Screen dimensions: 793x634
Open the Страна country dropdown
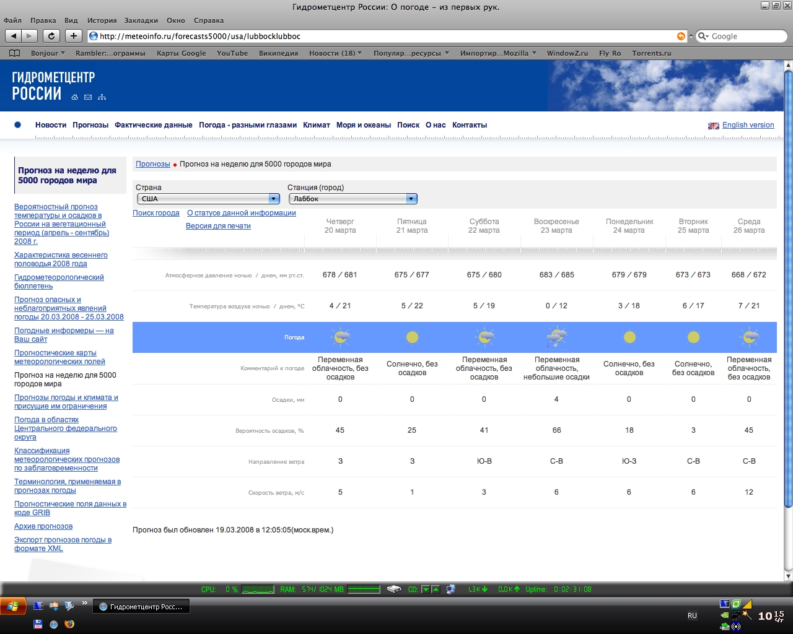click(x=208, y=199)
